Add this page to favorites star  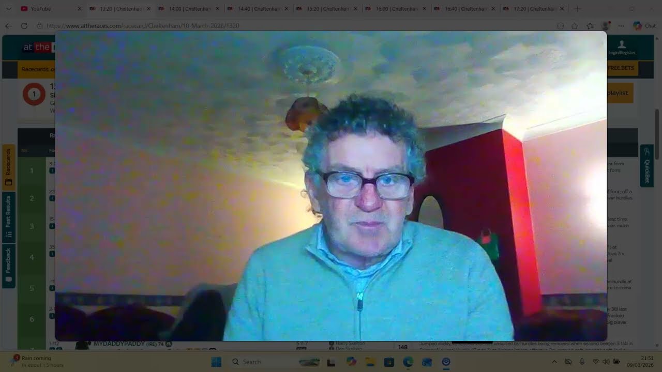575,26
